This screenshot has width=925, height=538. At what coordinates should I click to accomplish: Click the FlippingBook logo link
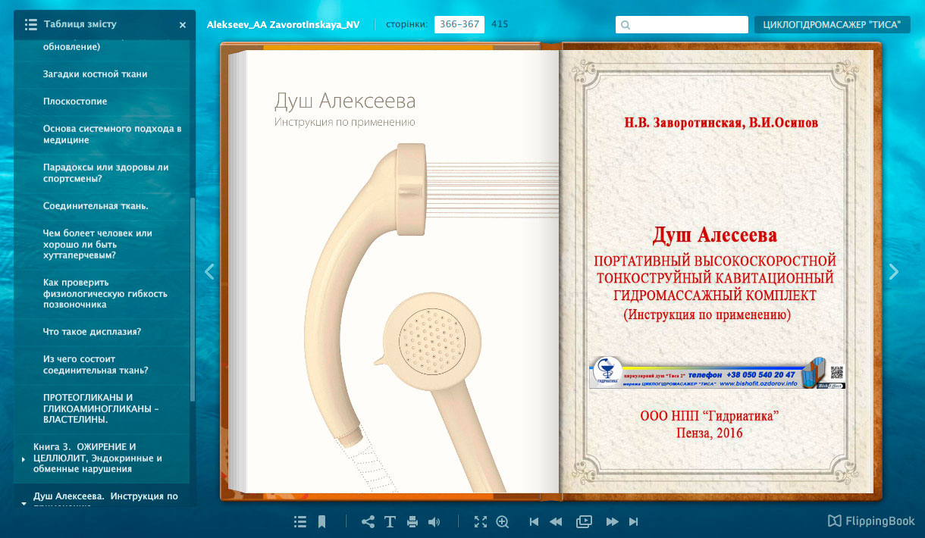coord(871,521)
